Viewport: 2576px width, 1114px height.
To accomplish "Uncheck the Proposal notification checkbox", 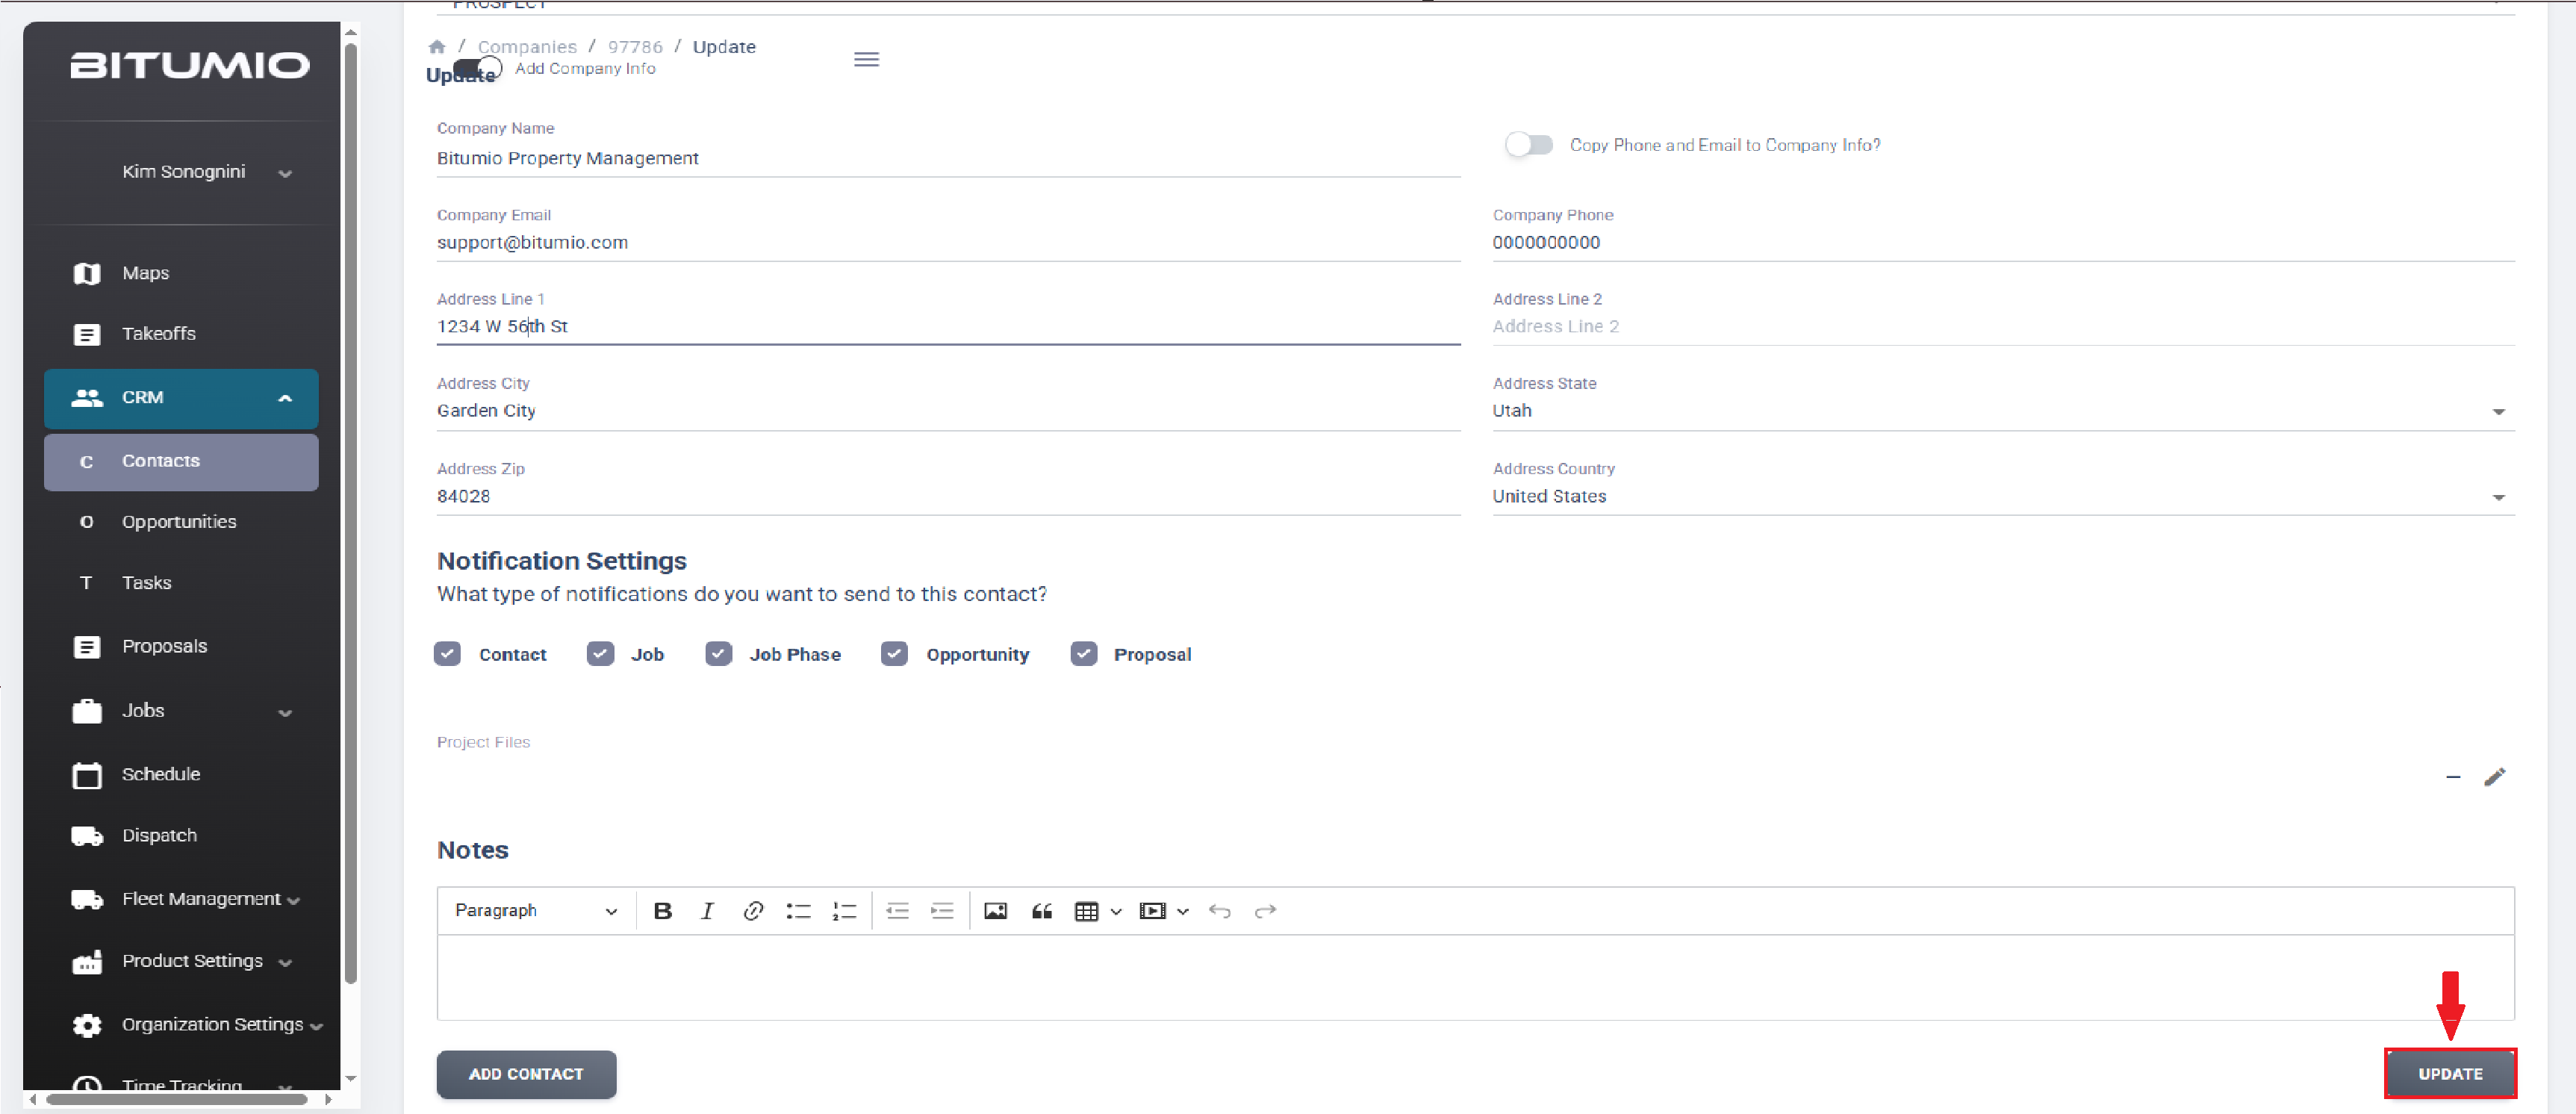I will [x=1083, y=654].
